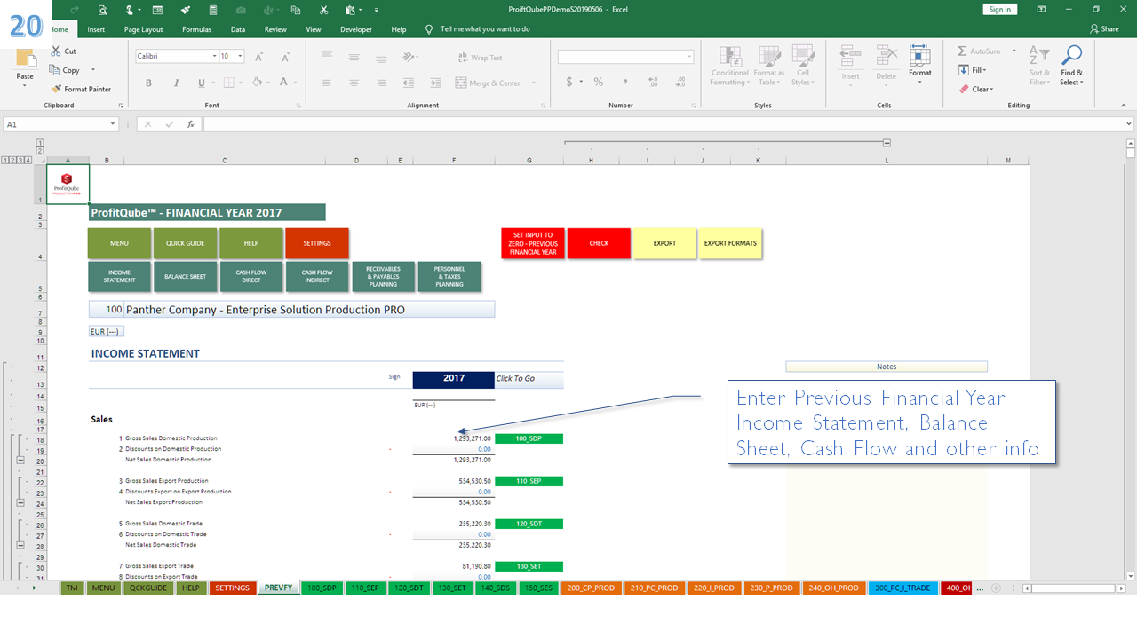
Task: Toggle Italic formatting
Action: pos(175,83)
